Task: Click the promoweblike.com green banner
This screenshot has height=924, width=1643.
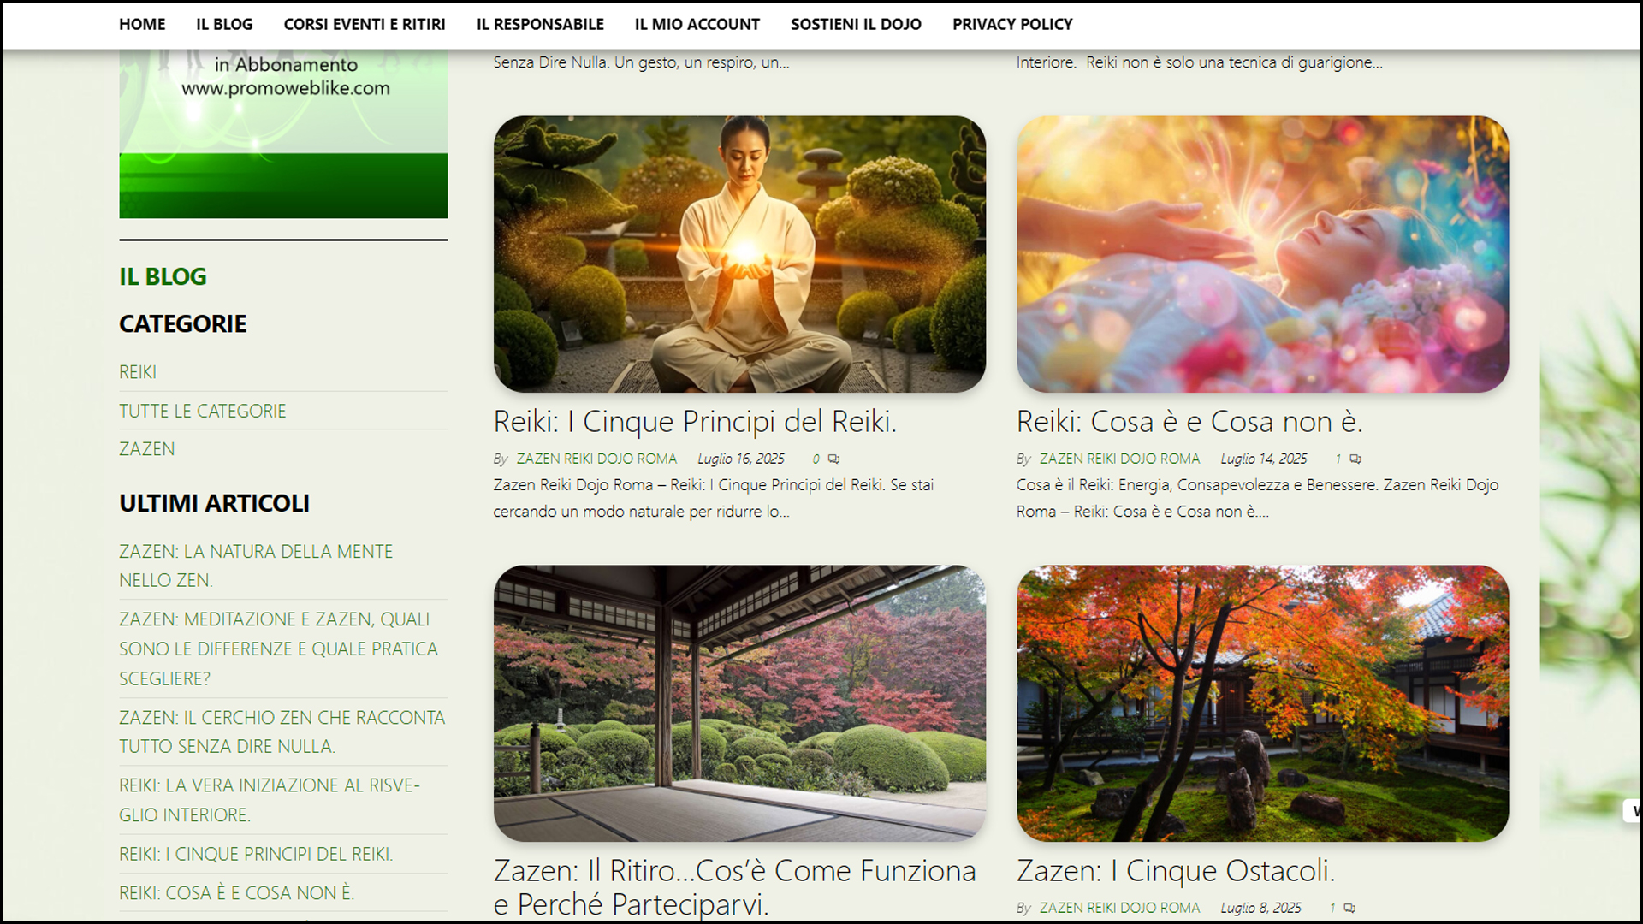Action: (x=283, y=133)
